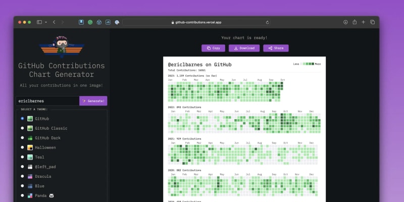This screenshot has width=404, height=202.
Task: Reload the page via address bar icon
Action: pos(267,22)
